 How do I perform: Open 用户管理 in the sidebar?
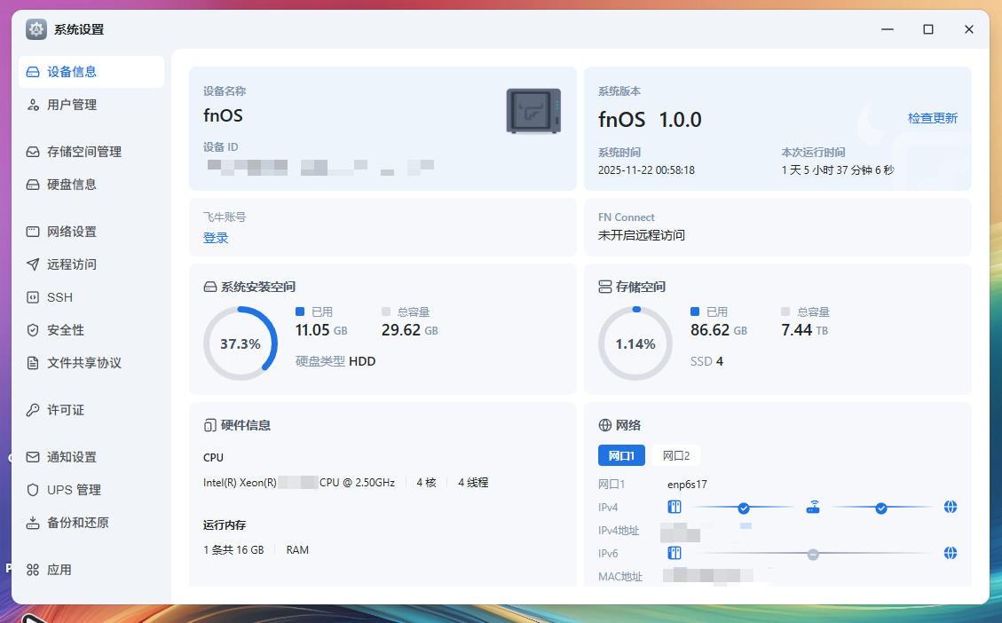pyautogui.click(x=72, y=105)
